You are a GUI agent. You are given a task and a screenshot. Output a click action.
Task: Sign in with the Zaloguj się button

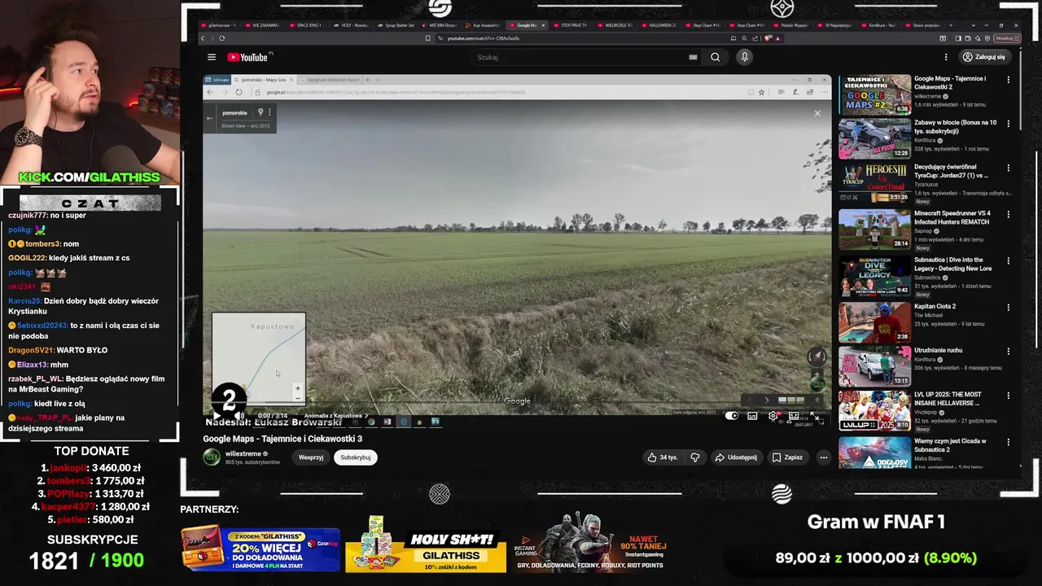[984, 57]
